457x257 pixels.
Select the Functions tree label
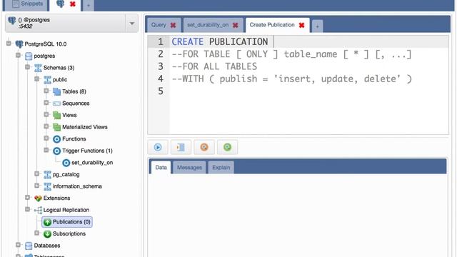74,139
